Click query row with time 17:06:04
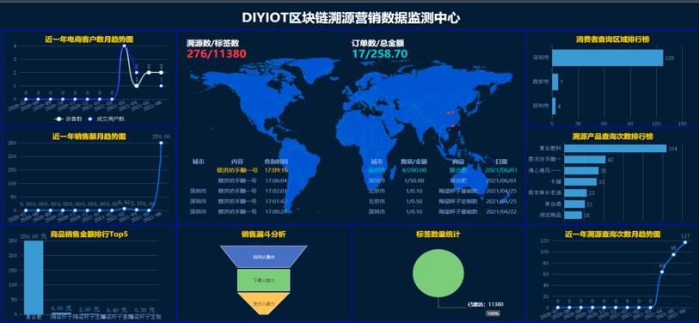This screenshot has width=699, height=323. 239,180
